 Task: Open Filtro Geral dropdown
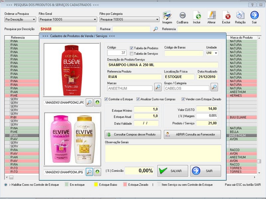pyautogui.click(x=68, y=20)
